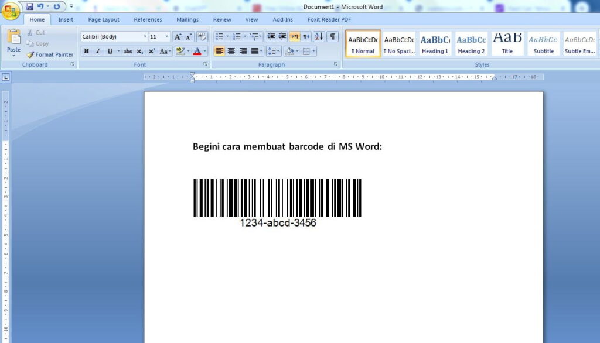This screenshot has width=600, height=343.
Task: Switch to the Page Layout tab
Action: click(104, 19)
